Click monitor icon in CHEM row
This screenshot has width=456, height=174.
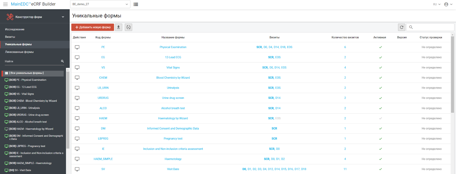click(77, 77)
